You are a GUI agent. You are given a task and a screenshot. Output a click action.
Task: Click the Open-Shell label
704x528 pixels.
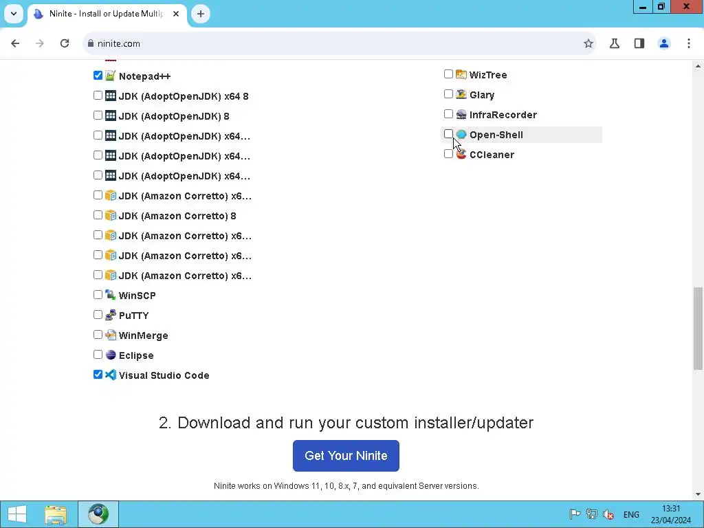point(496,135)
